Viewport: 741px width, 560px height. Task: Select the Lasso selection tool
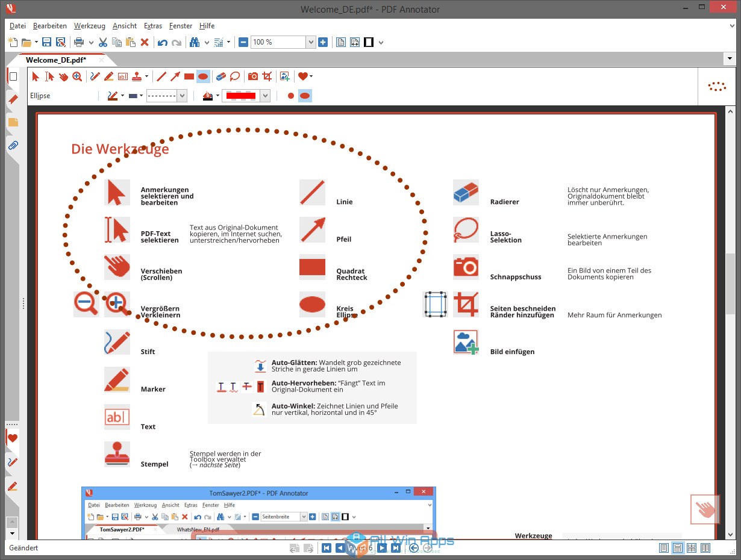point(235,76)
